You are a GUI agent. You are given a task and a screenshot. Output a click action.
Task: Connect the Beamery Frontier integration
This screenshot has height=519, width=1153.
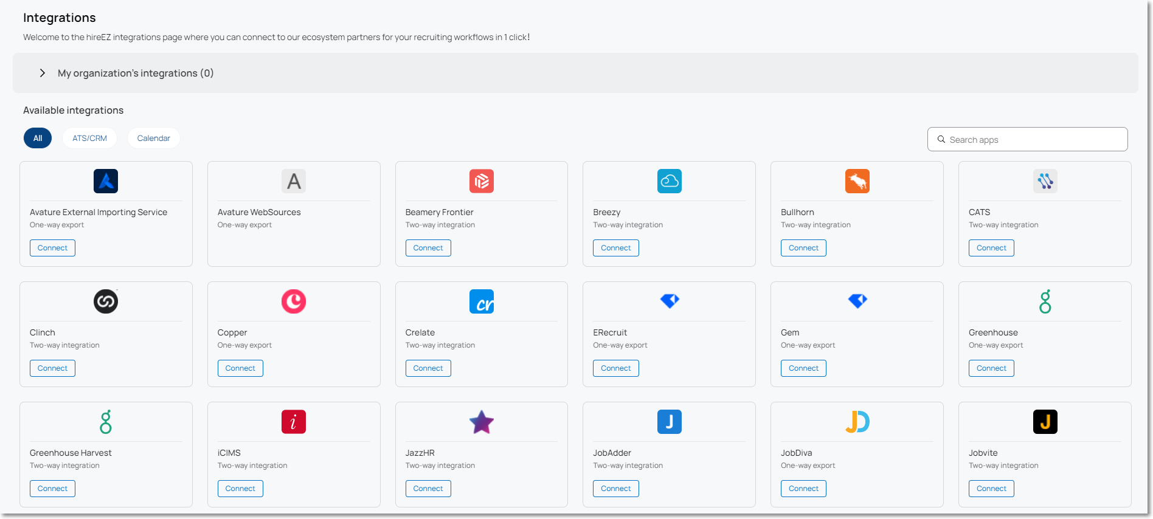pyautogui.click(x=428, y=248)
